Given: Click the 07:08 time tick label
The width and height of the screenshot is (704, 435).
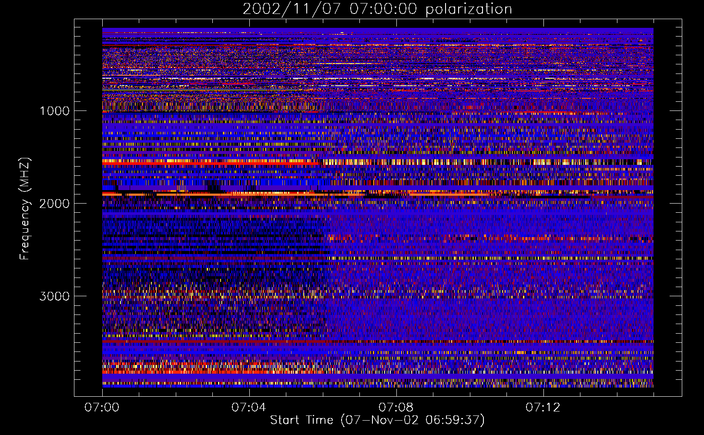Looking at the screenshot, I should [x=396, y=408].
